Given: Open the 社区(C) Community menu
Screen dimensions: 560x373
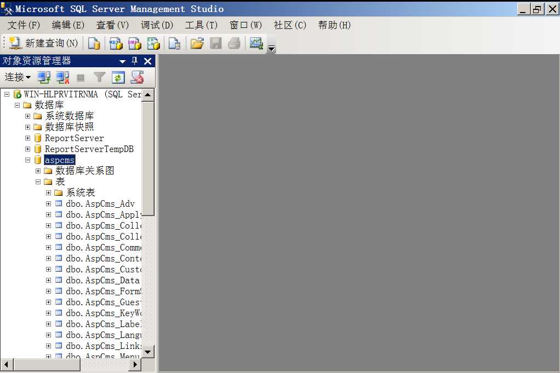Looking at the screenshot, I should point(290,25).
